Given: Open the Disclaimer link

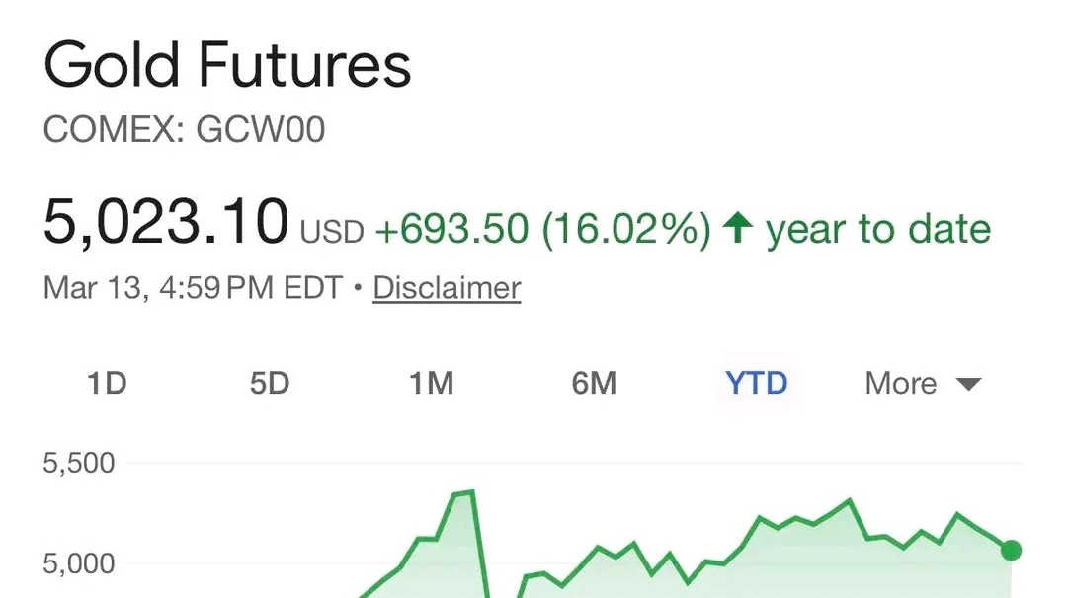Looking at the screenshot, I should point(448,288).
